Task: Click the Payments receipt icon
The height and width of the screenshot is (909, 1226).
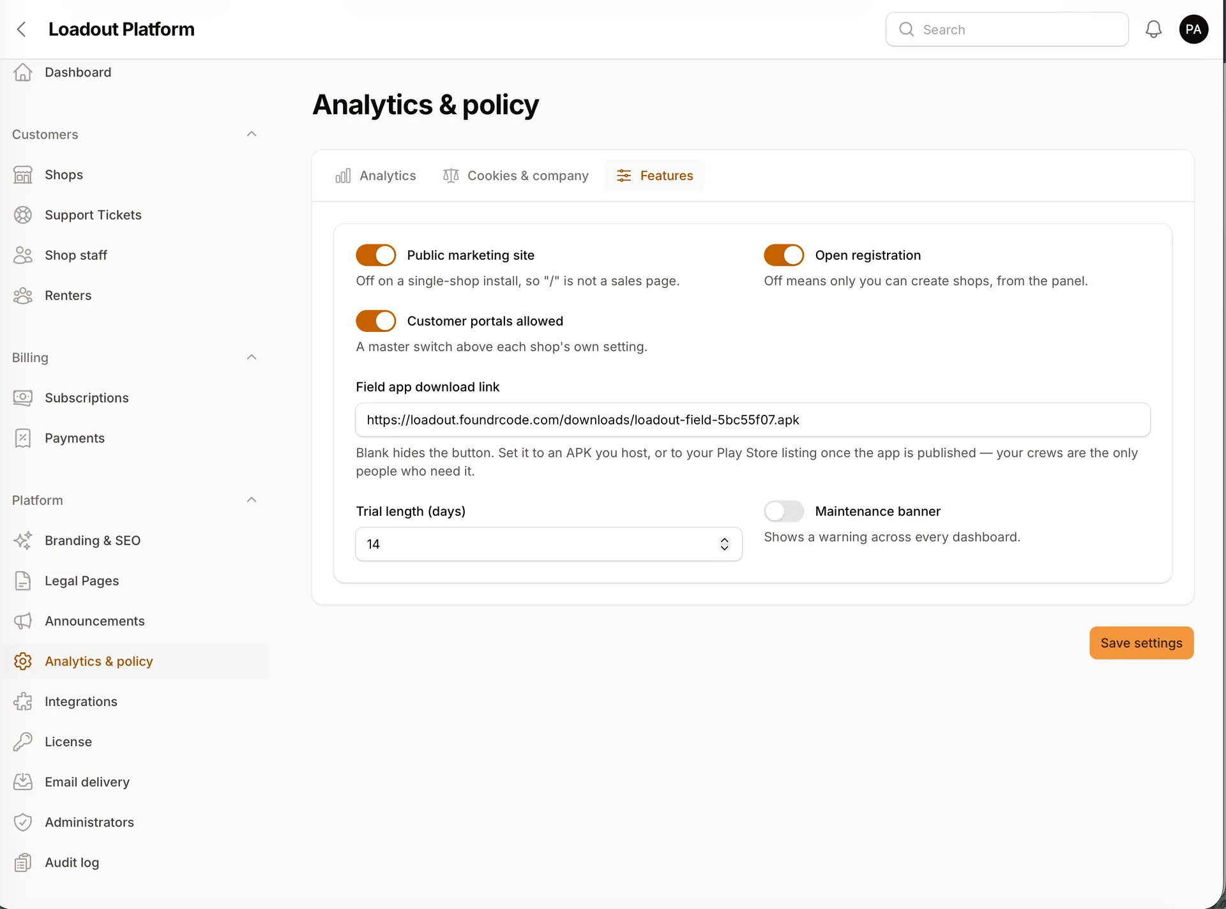Action: point(23,438)
